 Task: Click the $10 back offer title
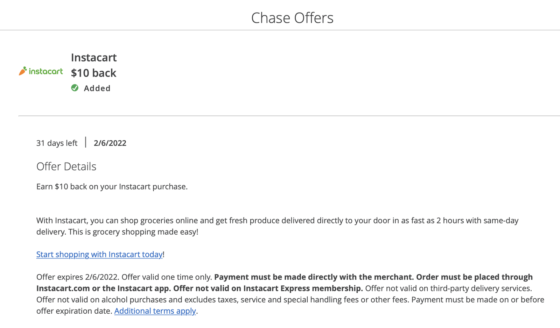pos(93,73)
